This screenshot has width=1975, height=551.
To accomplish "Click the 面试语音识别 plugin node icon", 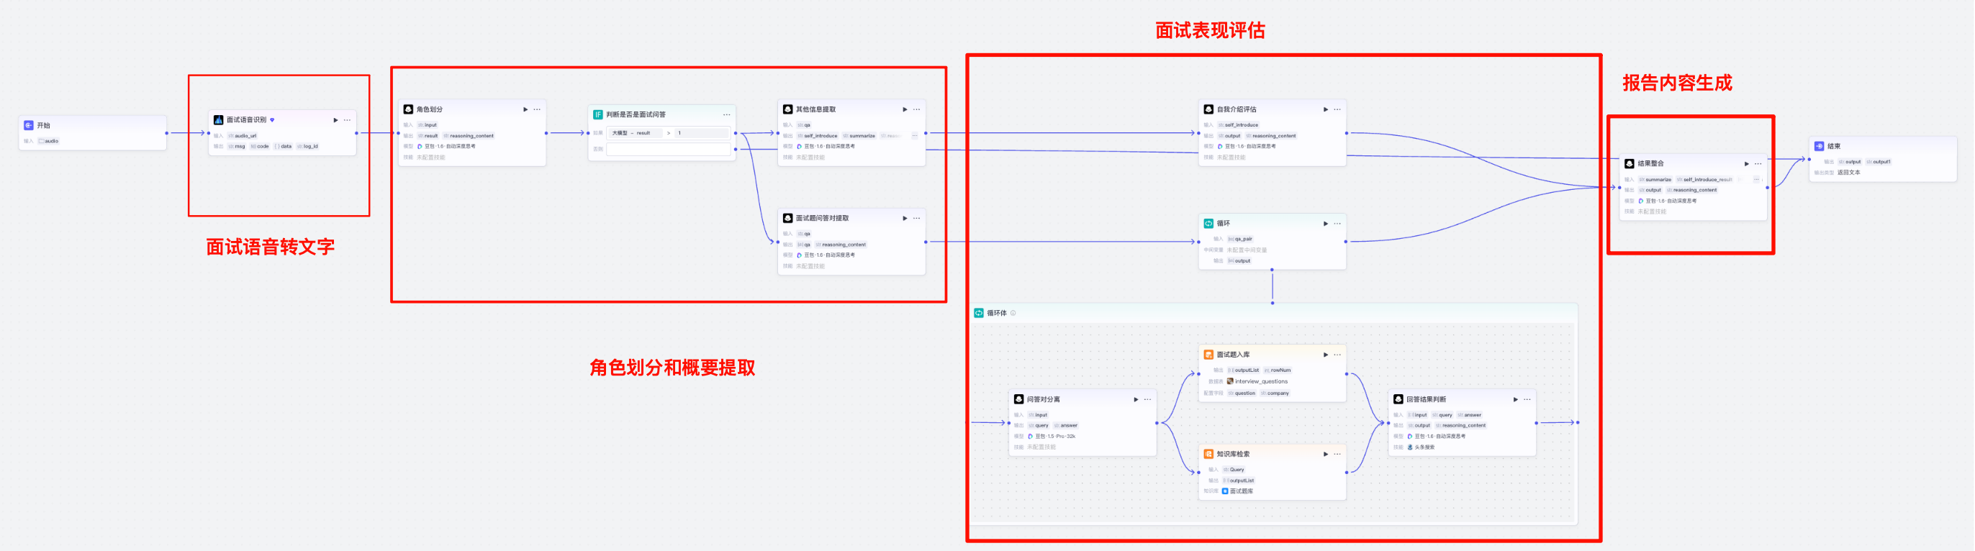I will pos(219,119).
